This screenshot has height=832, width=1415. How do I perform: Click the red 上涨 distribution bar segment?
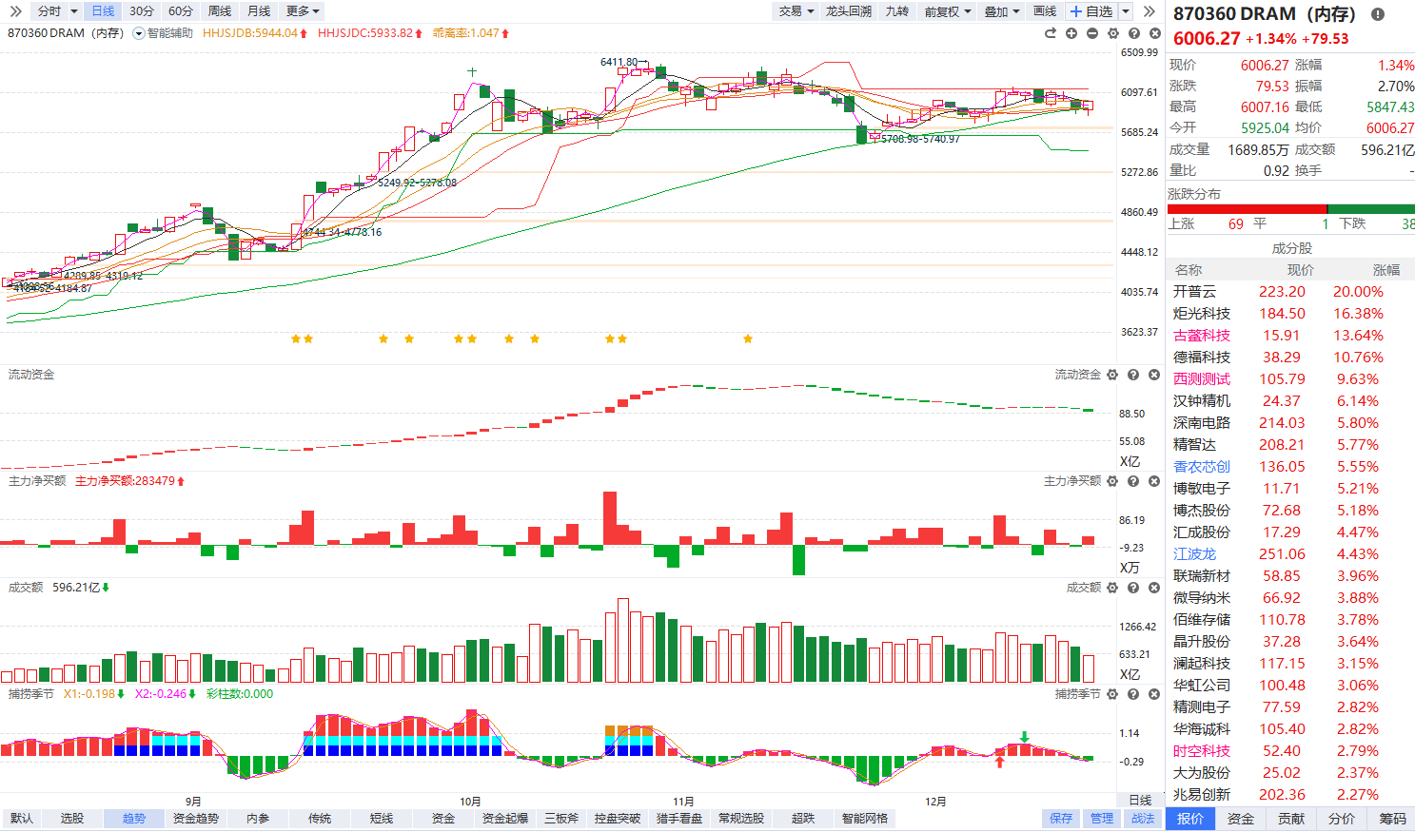(1247, 209)
